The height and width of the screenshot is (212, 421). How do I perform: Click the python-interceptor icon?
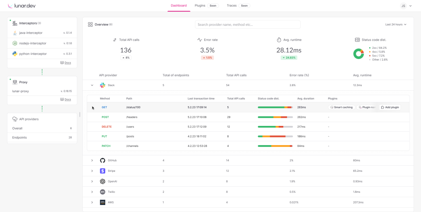coord(14,54)
